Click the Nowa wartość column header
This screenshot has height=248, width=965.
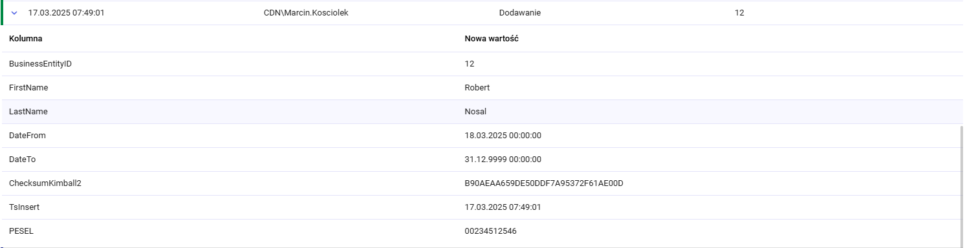coord(492,39)
